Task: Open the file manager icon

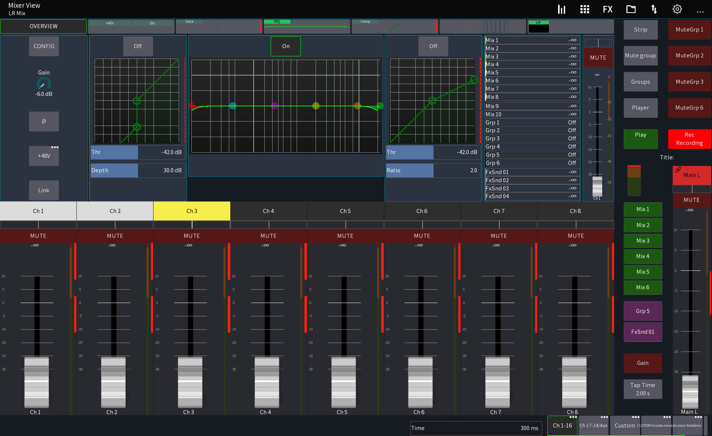Action: click(x=630, y=9)
